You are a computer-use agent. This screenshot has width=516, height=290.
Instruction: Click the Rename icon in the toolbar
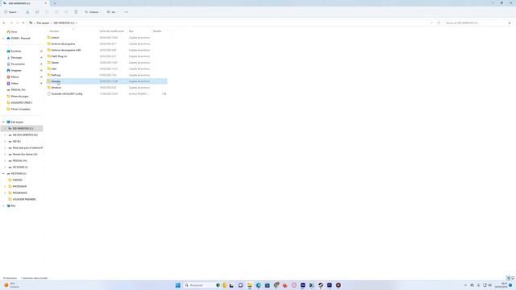click(x=56, y=12)
